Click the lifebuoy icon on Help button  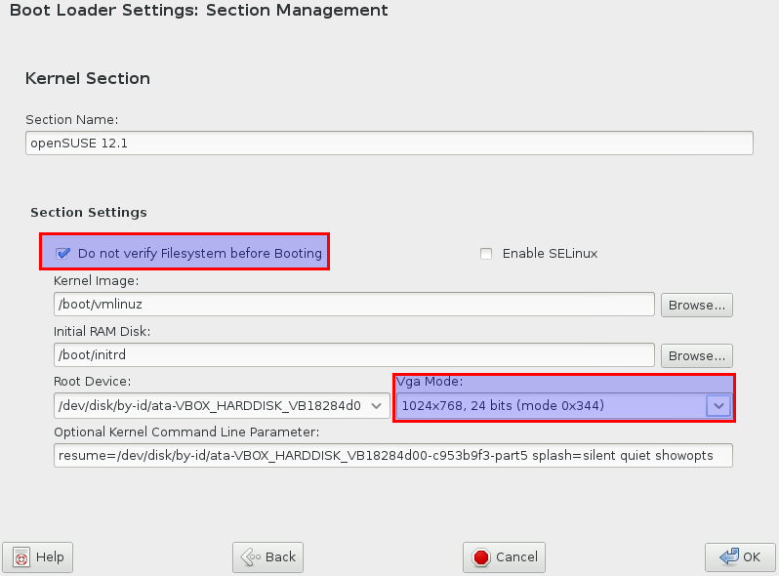(21, 557)
